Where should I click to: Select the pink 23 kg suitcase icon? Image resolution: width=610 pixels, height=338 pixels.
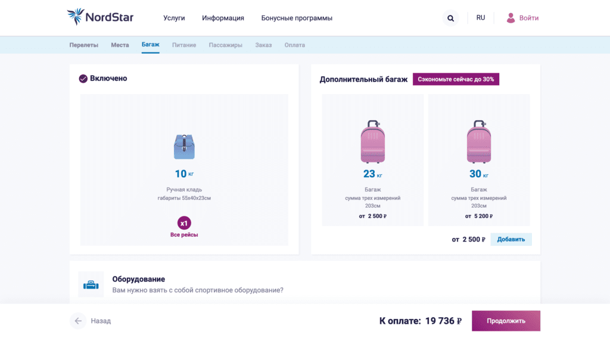(373, 142)
